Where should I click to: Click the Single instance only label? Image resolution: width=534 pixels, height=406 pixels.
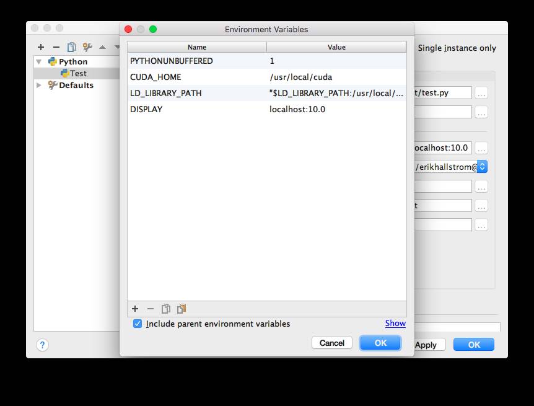pos(457,48)
